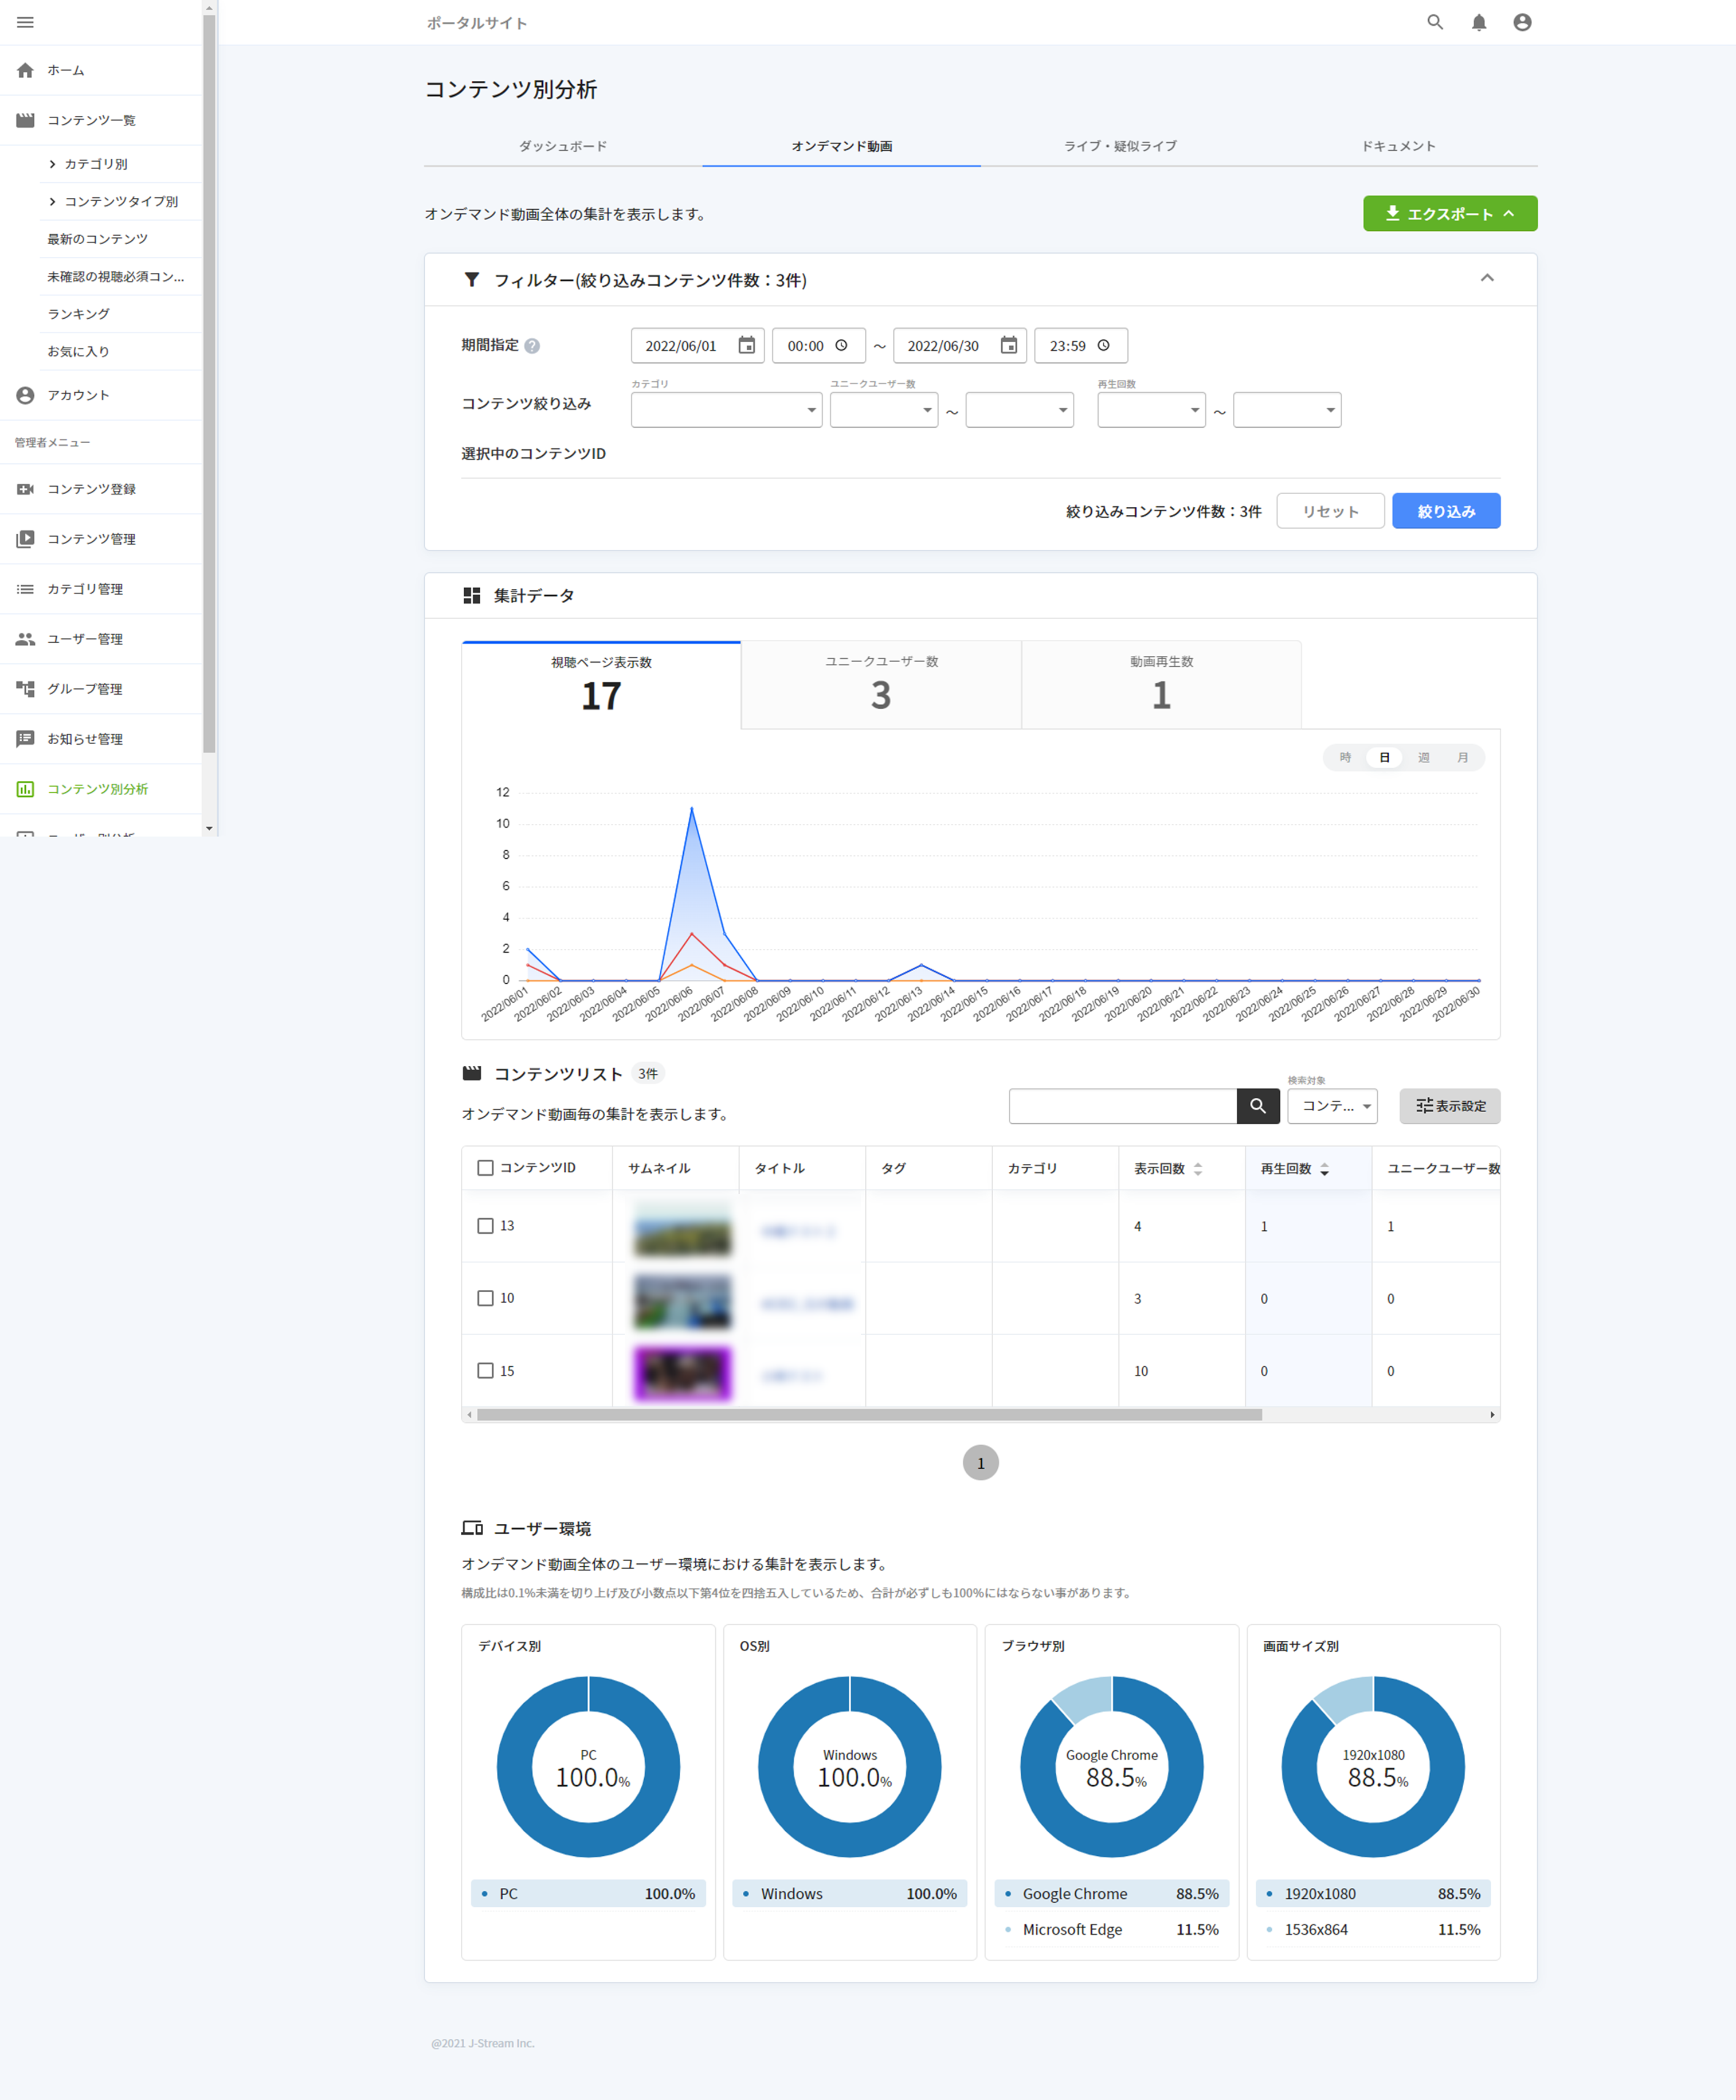The width and height of the screenshot is (1736, 2100).
Task: Click the content table horizontal scrollbar
Action: 868,1415
